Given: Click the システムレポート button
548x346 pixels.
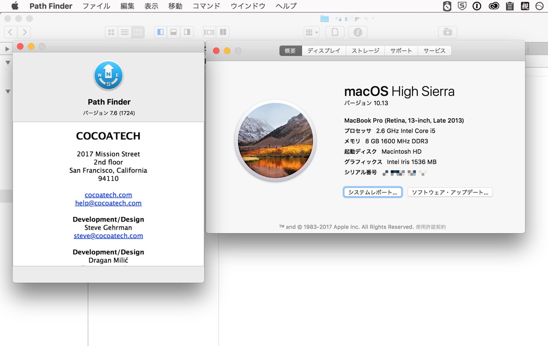Looking at the screenshot, I should point(373,192).
